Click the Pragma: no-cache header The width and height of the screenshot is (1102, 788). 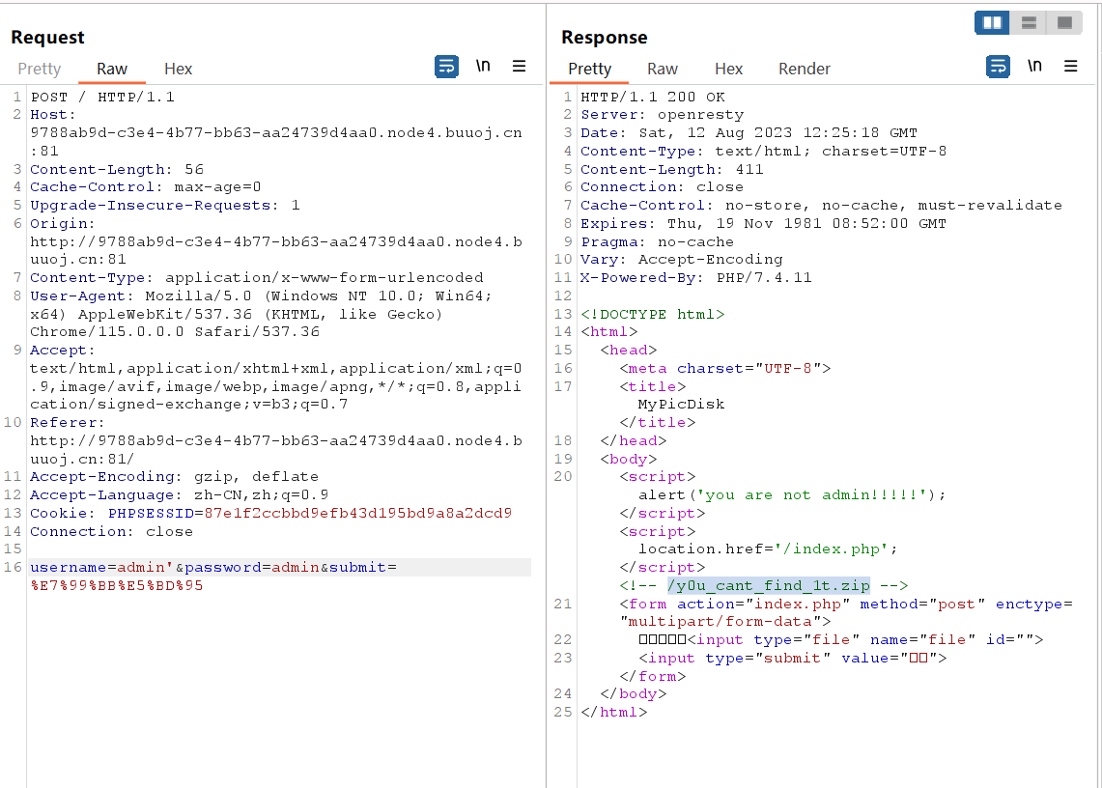[x=657, y=241]
